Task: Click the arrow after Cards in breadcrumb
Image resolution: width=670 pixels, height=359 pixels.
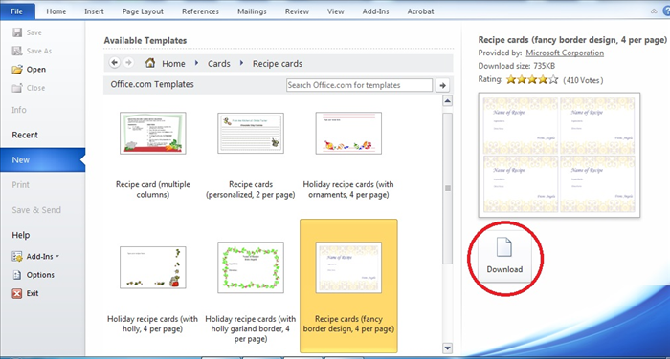Action: coord(241,63)
